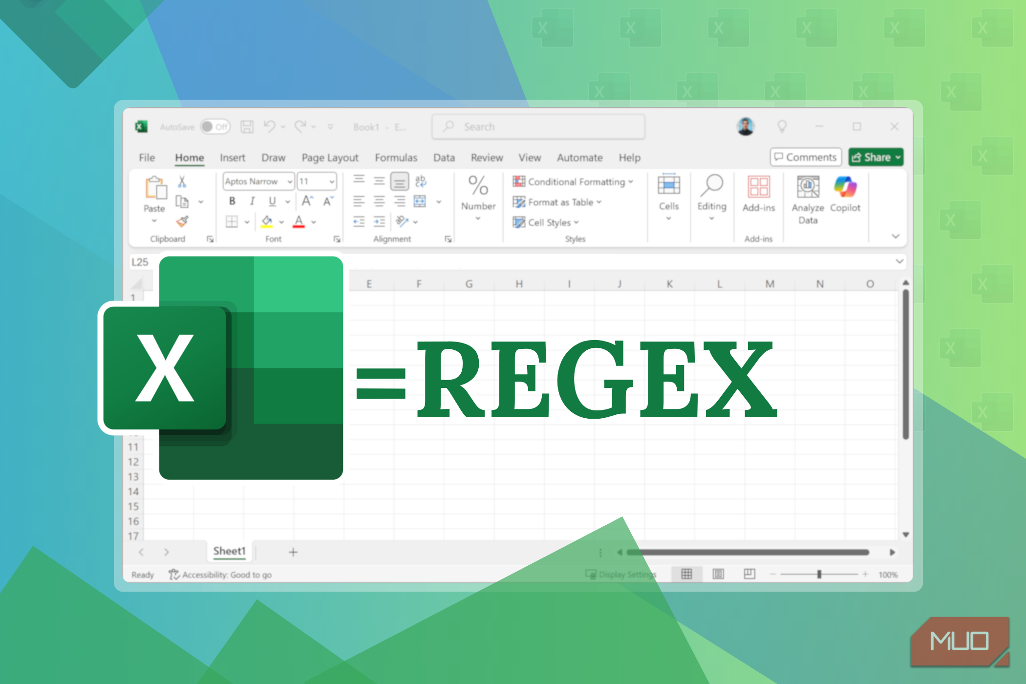This screenshot has height=684, width=1026.
Task: Open the File menu
Action: (147, 158)
